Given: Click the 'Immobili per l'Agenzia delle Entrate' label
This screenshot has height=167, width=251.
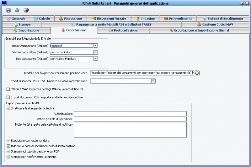Looking at the screenshot, I should click(x=28, y=39).
